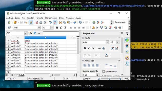Click the Cut scissors icon

pos(60,22)
